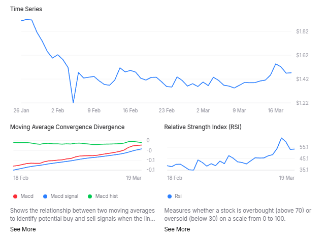Viewport: 327px width, 241px height.
Task: Click the green Macd hist legend dot
Action: [x=90, y=196]
